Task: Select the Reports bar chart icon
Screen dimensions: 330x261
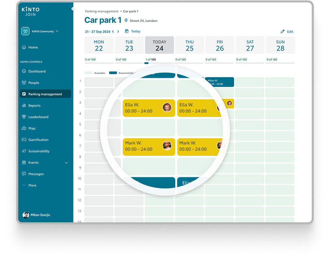Action: pos(24,105)
